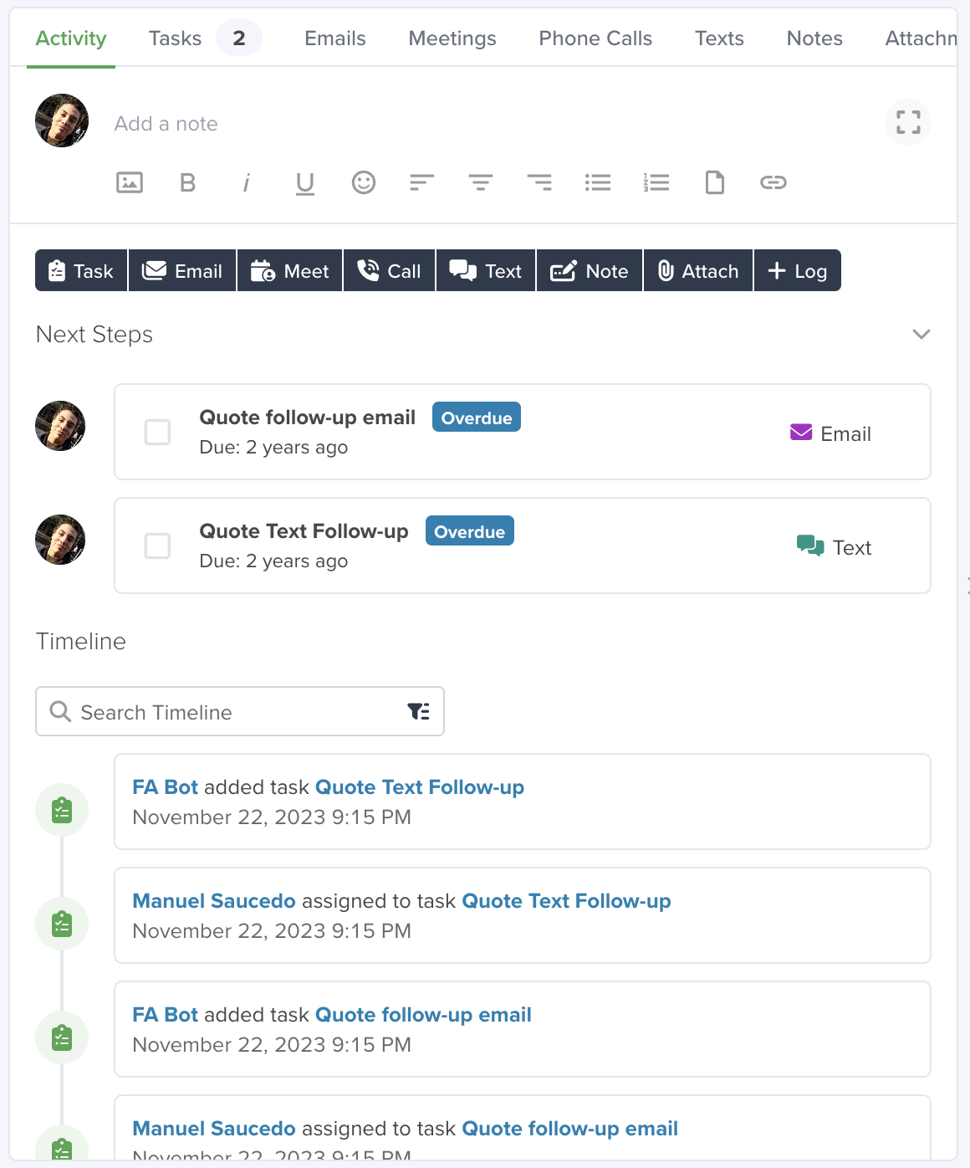970x1168 pixels.
Task: Open Quote follow-up email task title in Next Steps
Action: 307,417
